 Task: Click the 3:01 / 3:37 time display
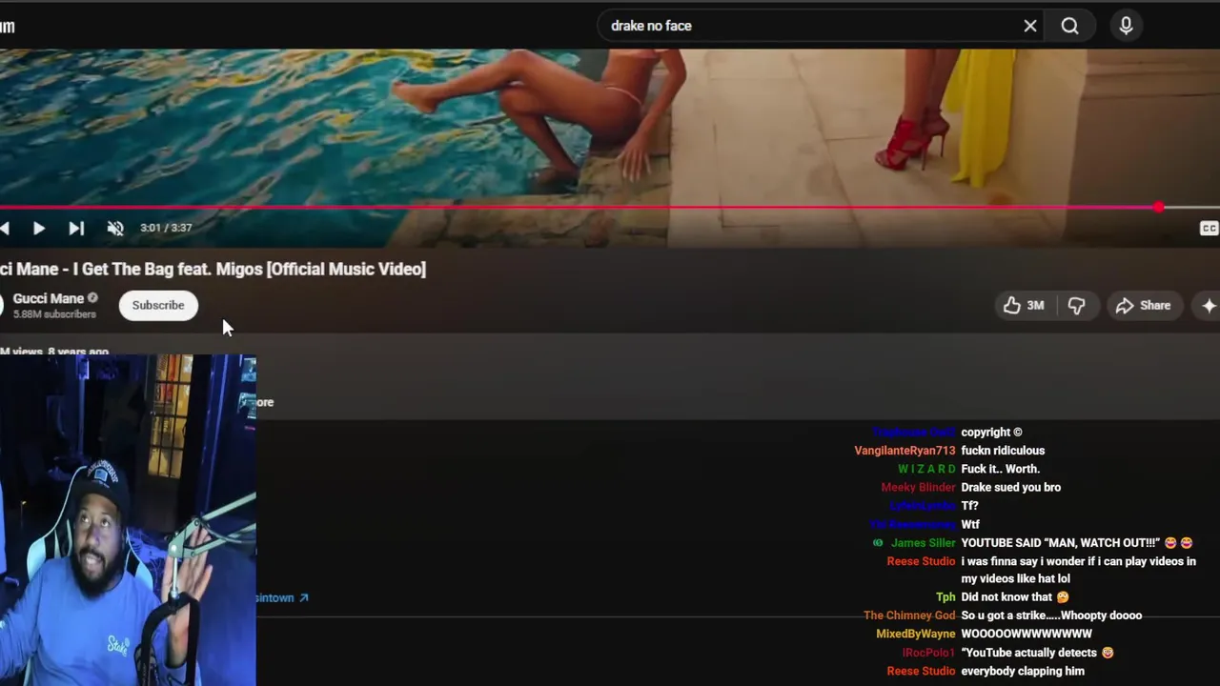coord(166,228)
